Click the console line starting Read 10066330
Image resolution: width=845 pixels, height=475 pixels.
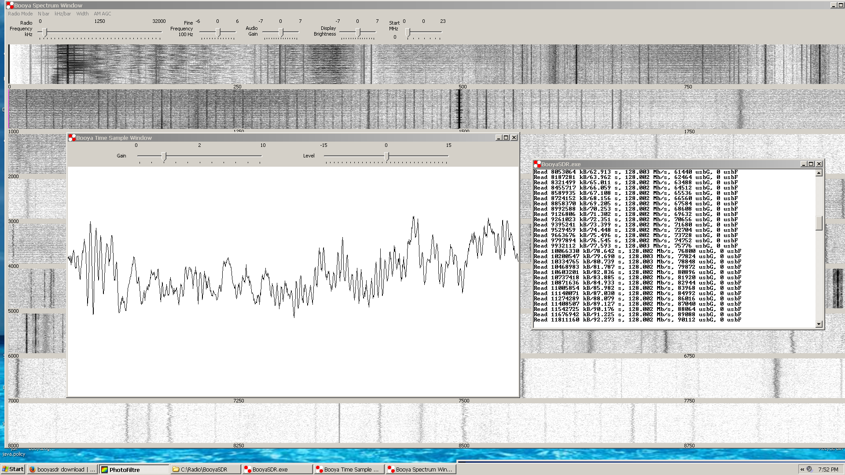637,251
